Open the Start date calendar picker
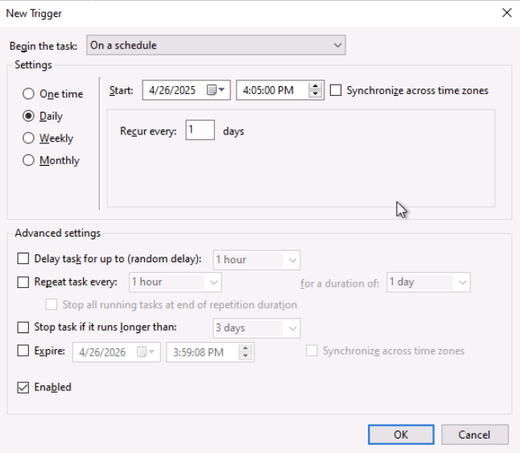This screenshot has width=520, height=453. pos(217,91)
